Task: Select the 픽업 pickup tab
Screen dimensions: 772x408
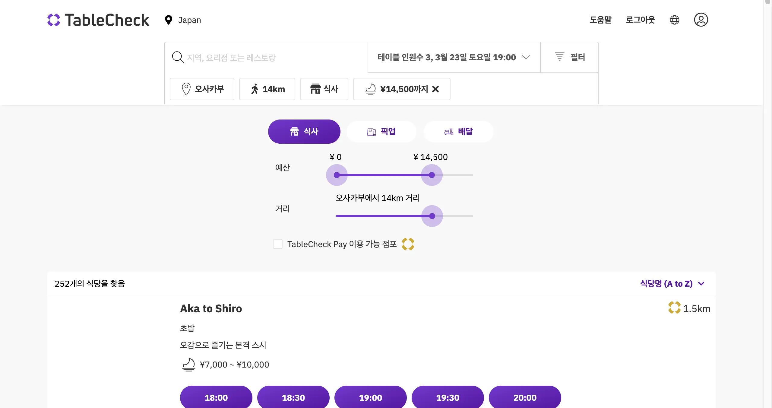Action: point(381,131)
